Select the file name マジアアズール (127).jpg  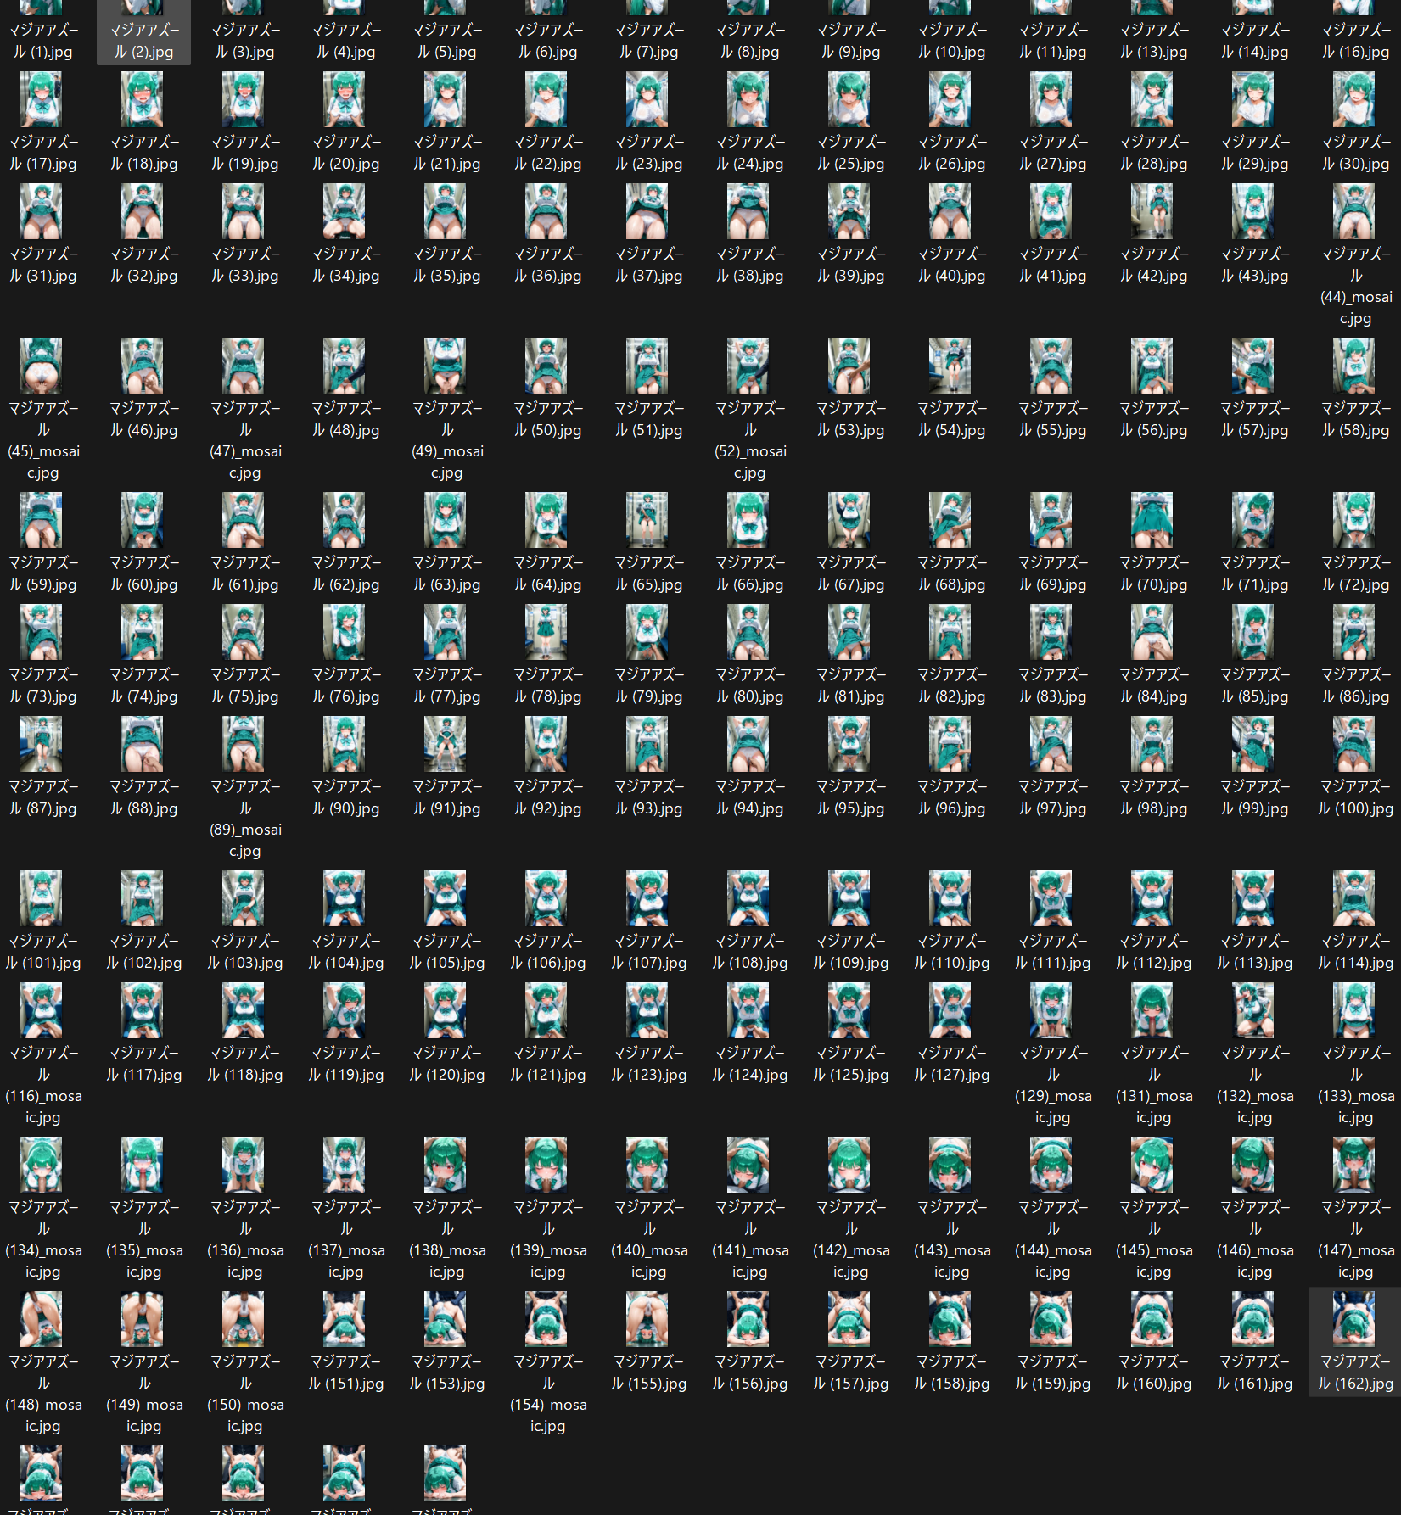(951, 1064)
